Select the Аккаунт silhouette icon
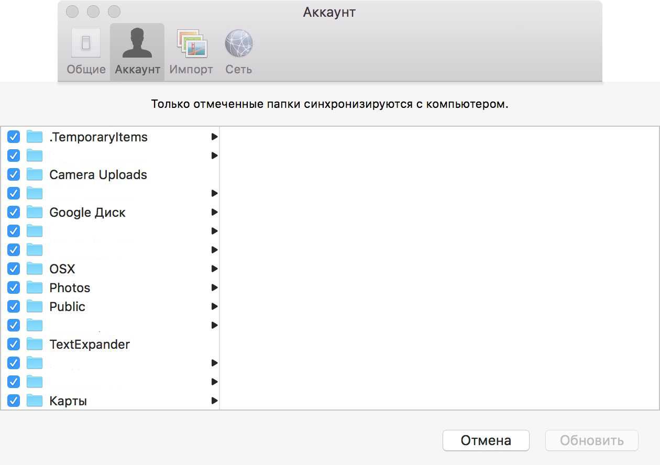660x465 pixels. pyautogui.click(x=137, y=43)
